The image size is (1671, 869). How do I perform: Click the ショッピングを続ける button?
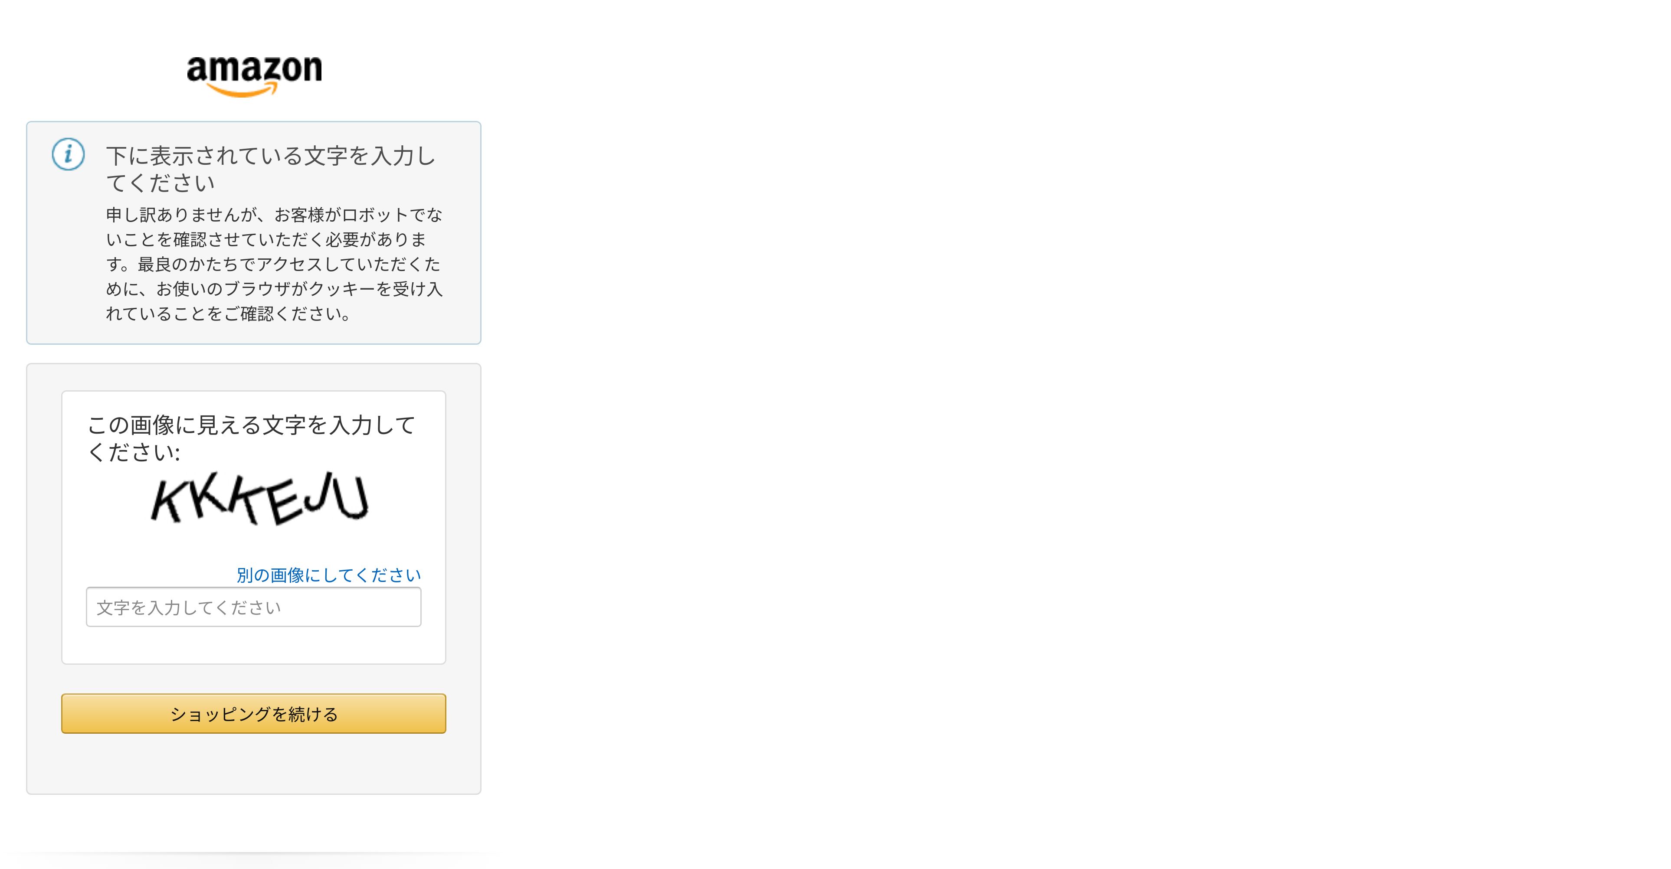pyautogui.click(x=254, y=713)
